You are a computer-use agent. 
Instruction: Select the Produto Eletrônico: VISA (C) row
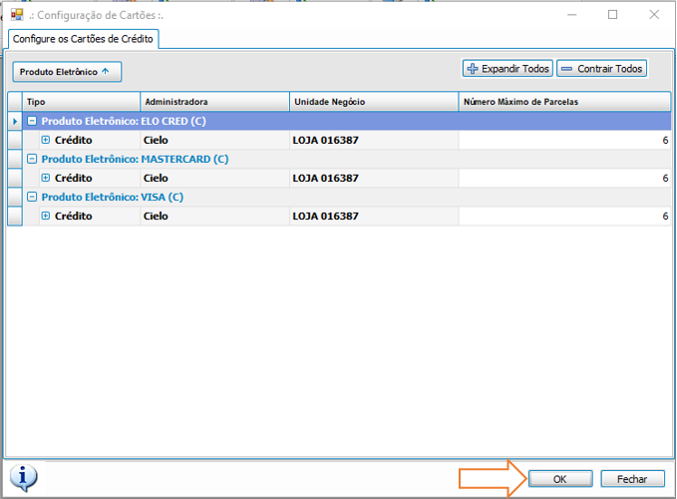(x=347, y=197)
